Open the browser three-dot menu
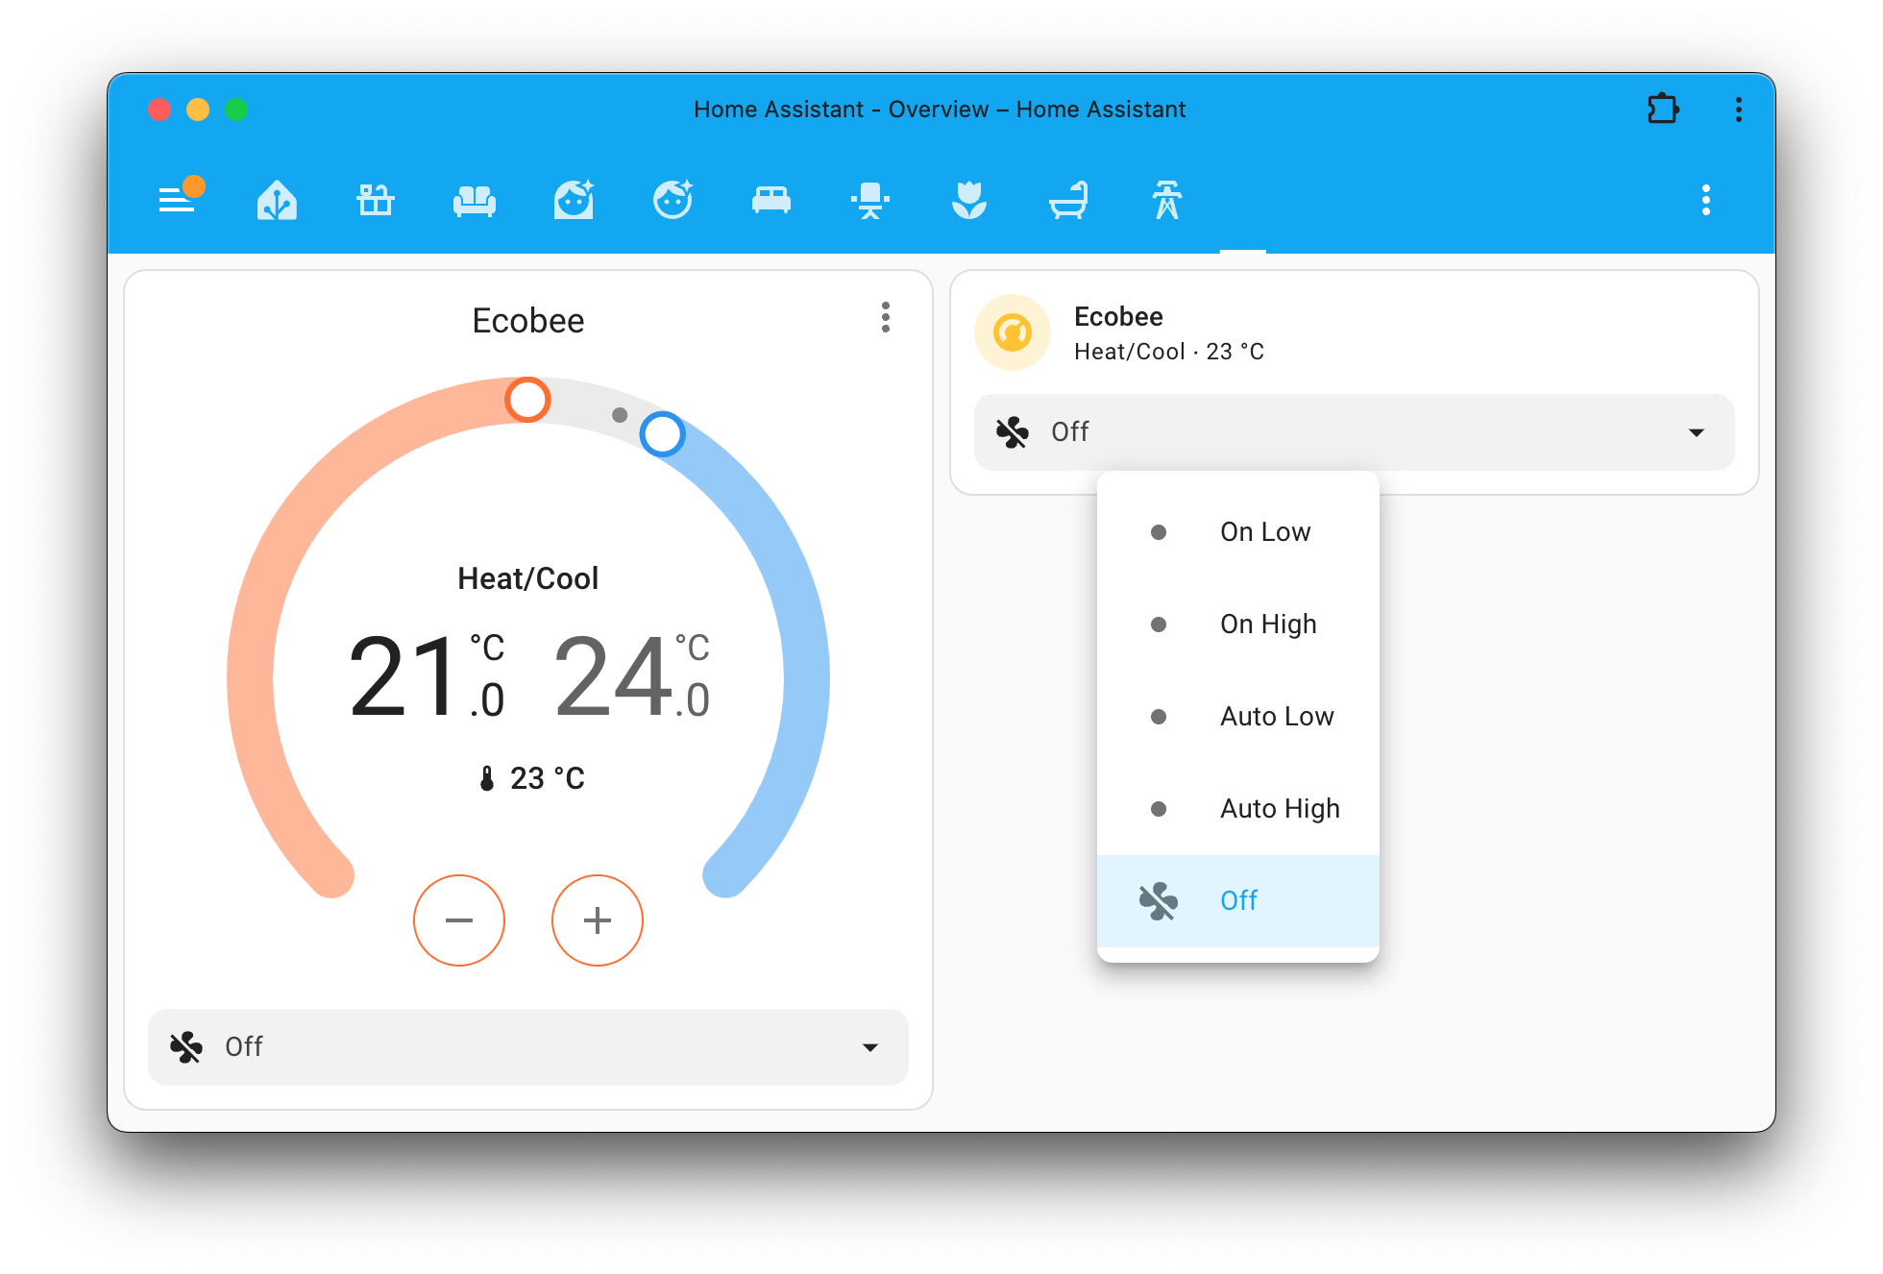The image size is (1883, 1274). point(1739,110)
